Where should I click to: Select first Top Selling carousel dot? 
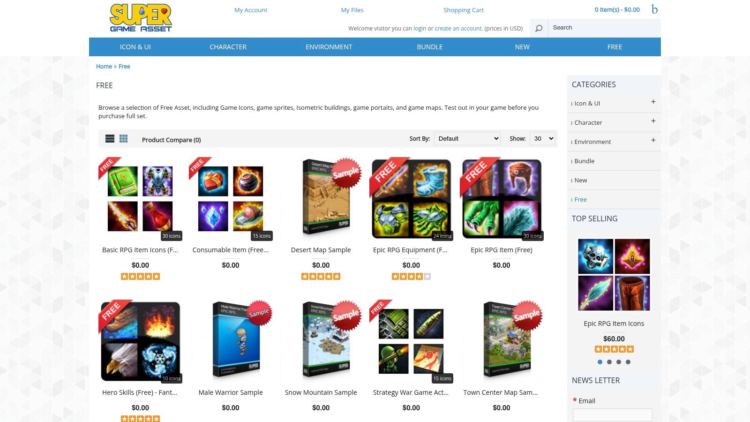600,362
